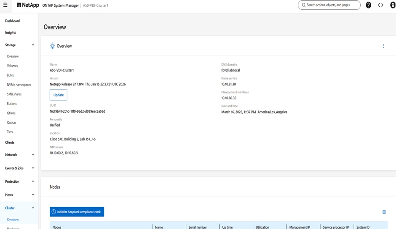Image resolution: width=396 pixels, height=229 pixels.
Task: Click the Cisco SJC location value
Action: [x=73, y=139]
